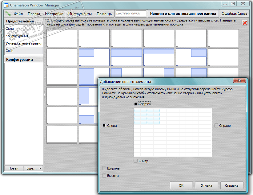
Task: Open the Настройки menu
Action: coord(54,14)
